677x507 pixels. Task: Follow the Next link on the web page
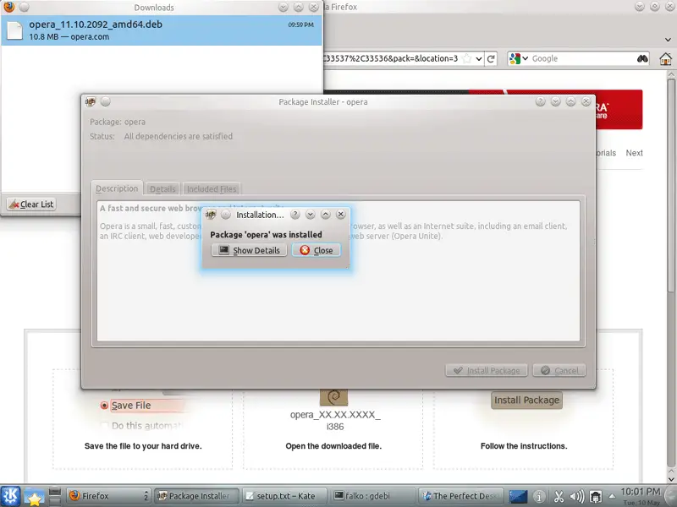(x=634, y=153)
